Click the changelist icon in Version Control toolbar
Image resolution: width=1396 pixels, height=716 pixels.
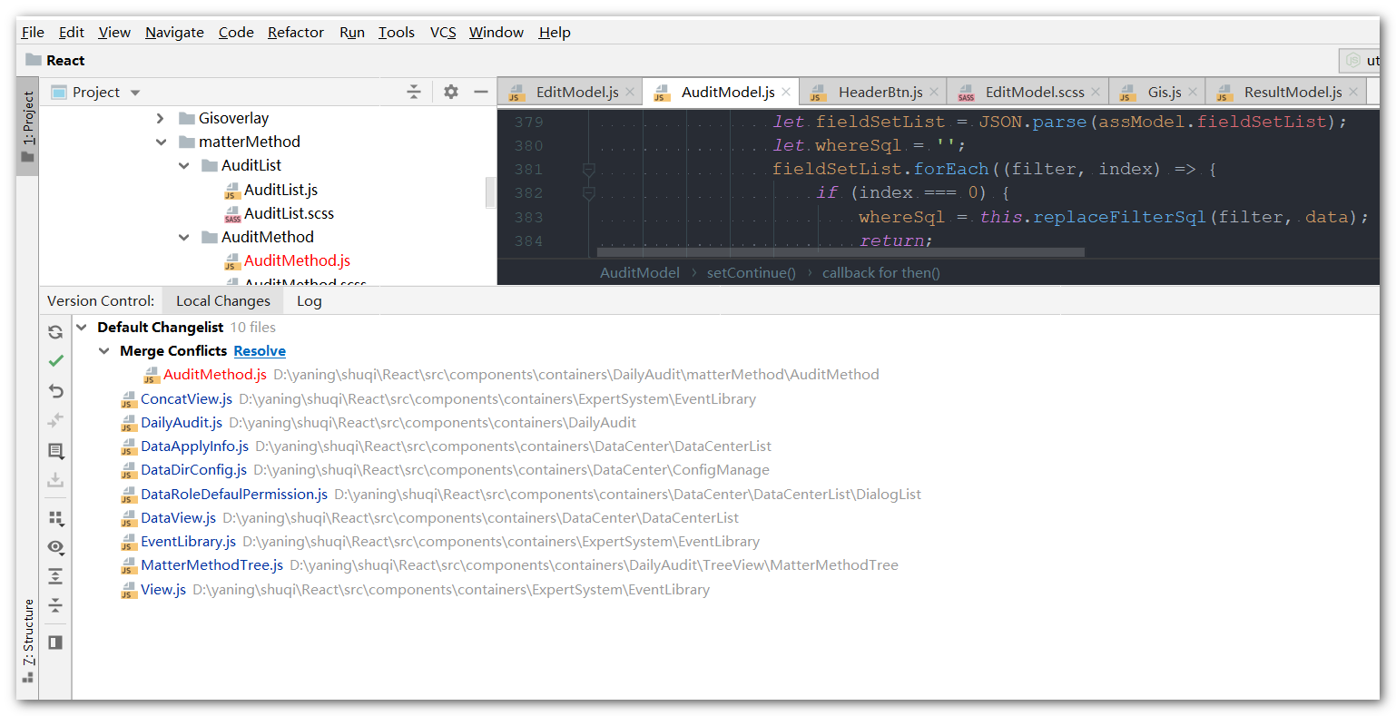tap(55, 451)
